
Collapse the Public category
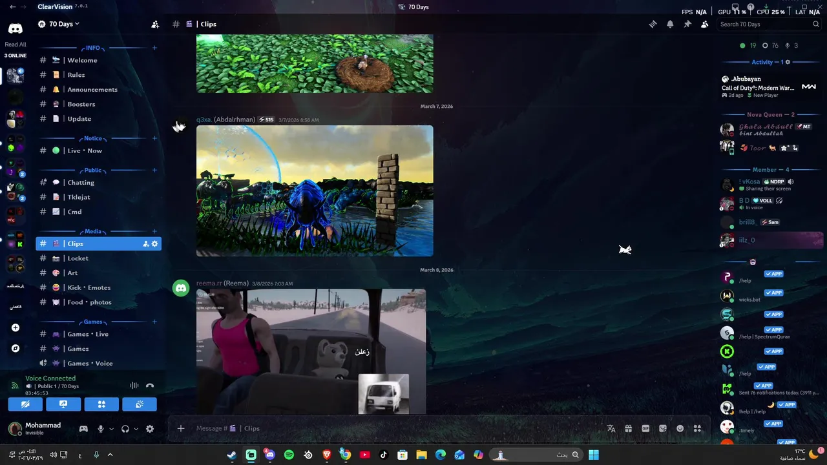point(93,170)
